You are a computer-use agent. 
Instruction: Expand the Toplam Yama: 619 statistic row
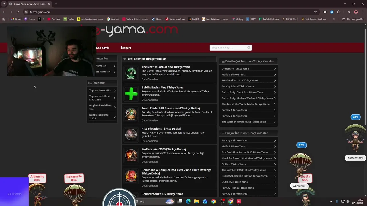pos(102,90)
